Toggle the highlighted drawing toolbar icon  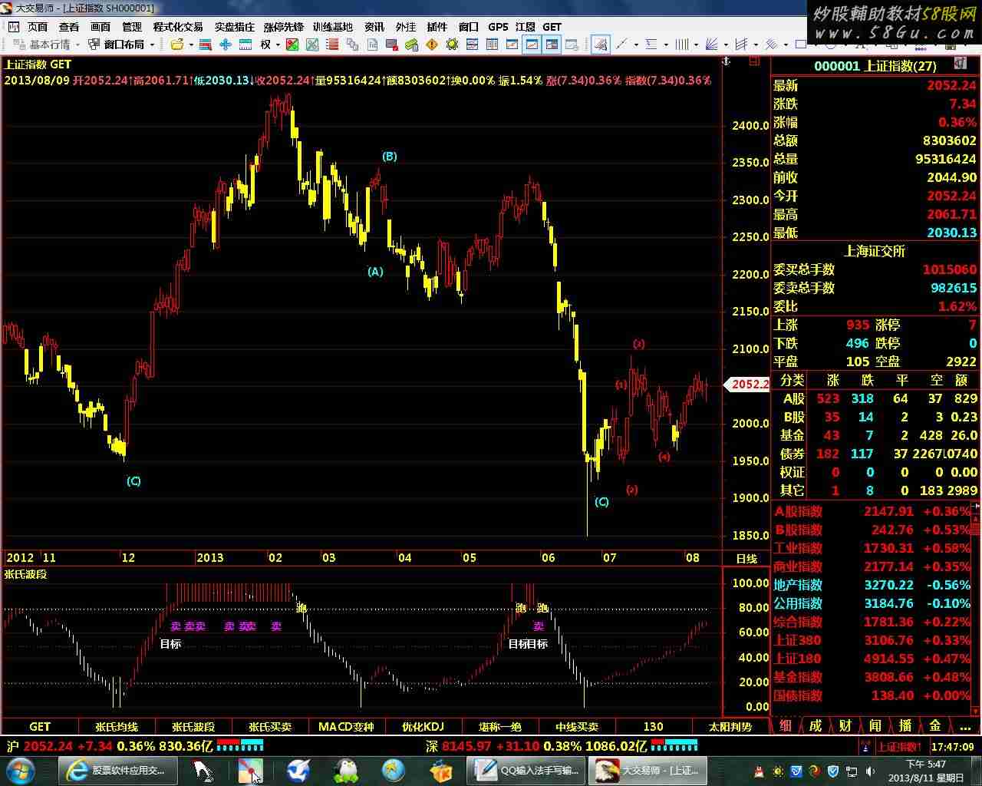click(601, 45)
